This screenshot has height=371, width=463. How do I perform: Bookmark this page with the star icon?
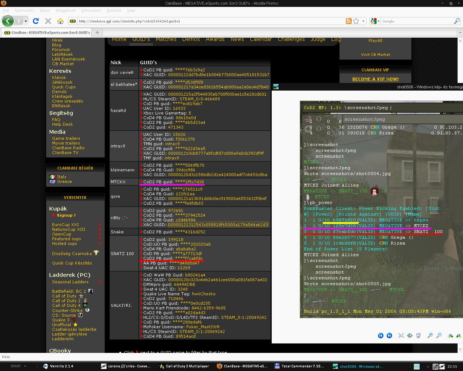coord(356,21)
